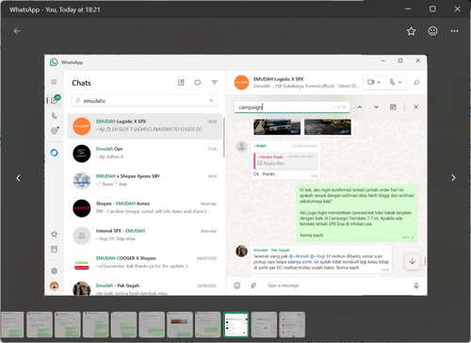Open the Status icon in the sidebar
Image resolution: width=471 pixels, height=343 pixels.
point(54,131)
